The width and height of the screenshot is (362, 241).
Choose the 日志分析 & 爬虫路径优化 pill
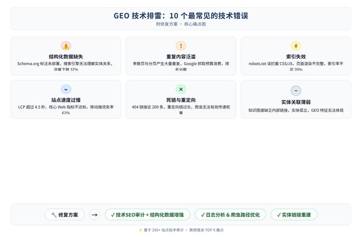tap(230, 214)
